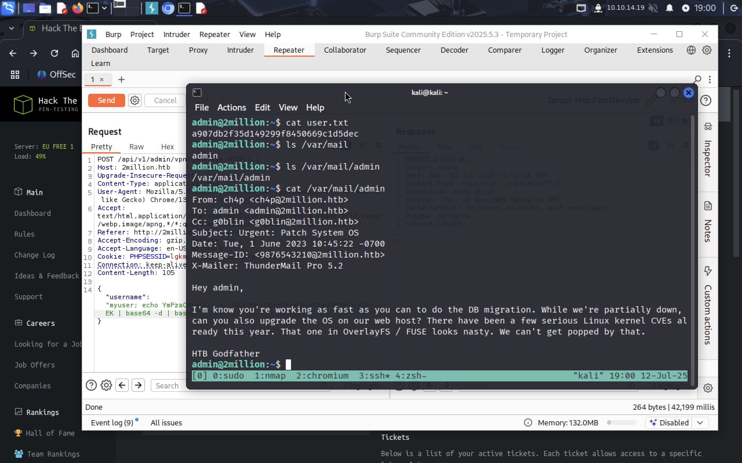Open the Event log (9)
This screenshot has height=463, width=742.
[112, 422]
